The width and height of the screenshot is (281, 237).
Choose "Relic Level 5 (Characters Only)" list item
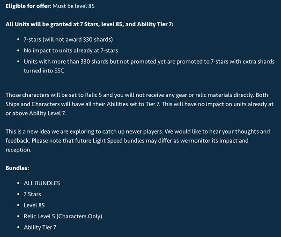pyautogui.click(x=63, y=216)
